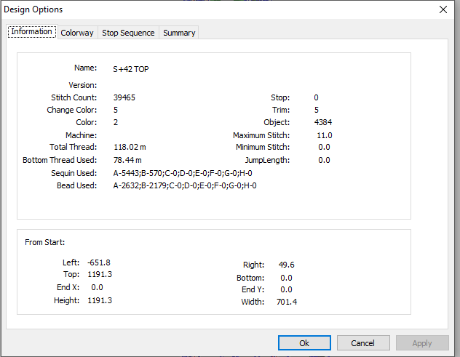Click the greyed-out Apply button
Image resolution: width=460 pixels, height=357 pixels.
click(x=422, y=343)
